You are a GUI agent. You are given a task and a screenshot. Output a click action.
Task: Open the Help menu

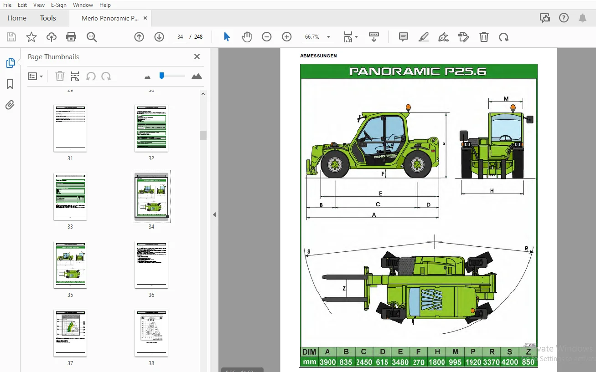[105, 5]
